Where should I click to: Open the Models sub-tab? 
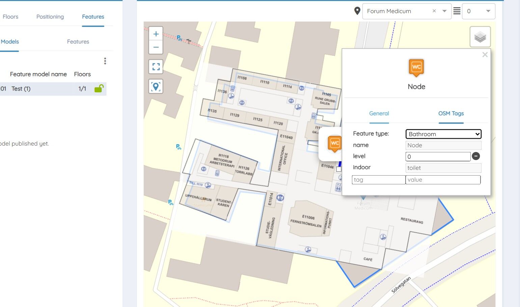[x=10, y=41]
